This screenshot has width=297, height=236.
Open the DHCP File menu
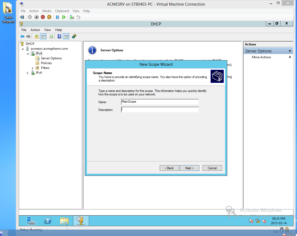(24, 30)
